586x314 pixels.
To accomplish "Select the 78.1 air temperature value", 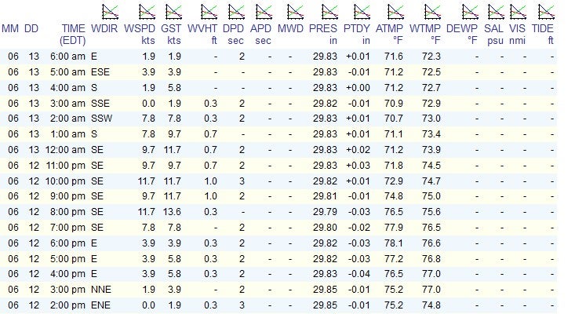I will coord(394,243).
